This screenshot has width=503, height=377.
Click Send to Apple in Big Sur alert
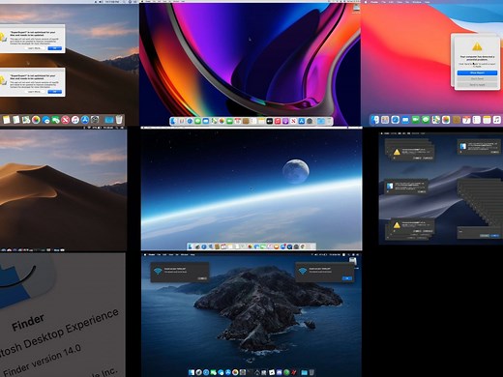click(477, 85)
